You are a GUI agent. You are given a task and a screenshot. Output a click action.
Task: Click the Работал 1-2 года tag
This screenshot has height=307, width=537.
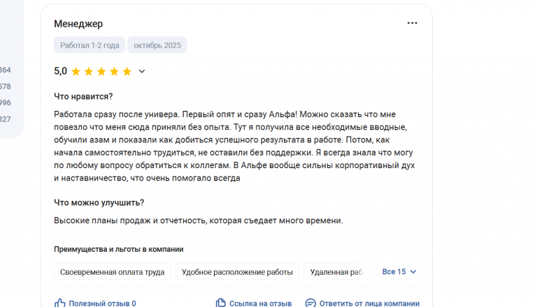point(89,45)
